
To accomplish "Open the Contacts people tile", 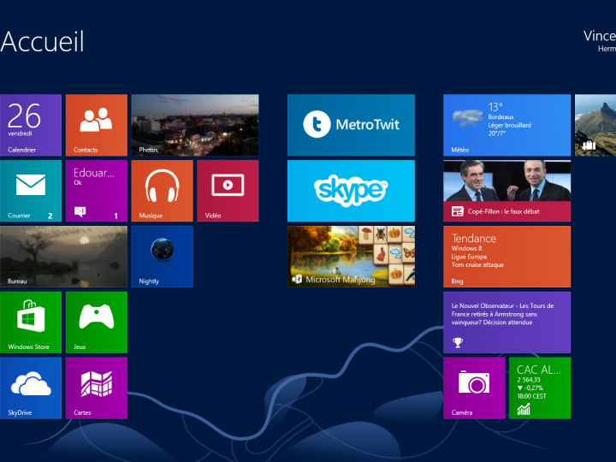I will coord(97,125).
